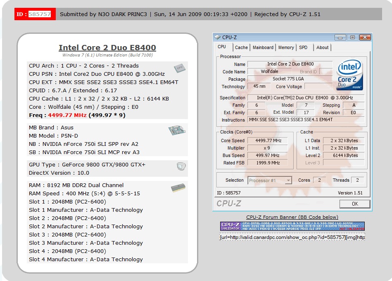Image resolution: width=392 pixels, height=281 pixels.
Task: Open the About tab
Action: [x=322, y=47]
